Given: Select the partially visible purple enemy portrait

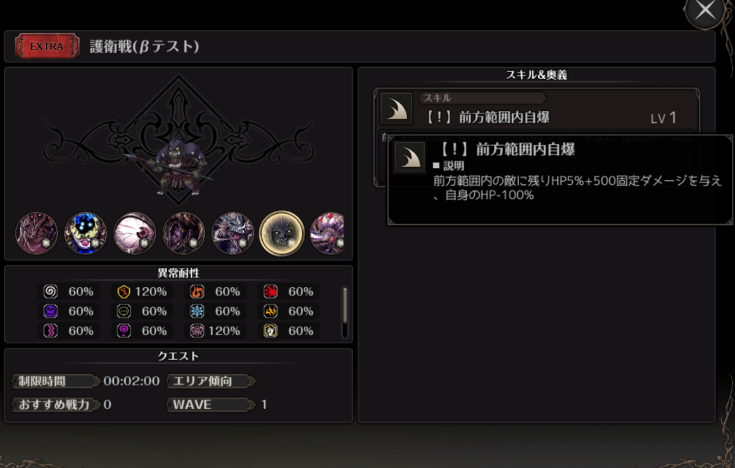Looking at the screenshot, I should coord(327,233).
